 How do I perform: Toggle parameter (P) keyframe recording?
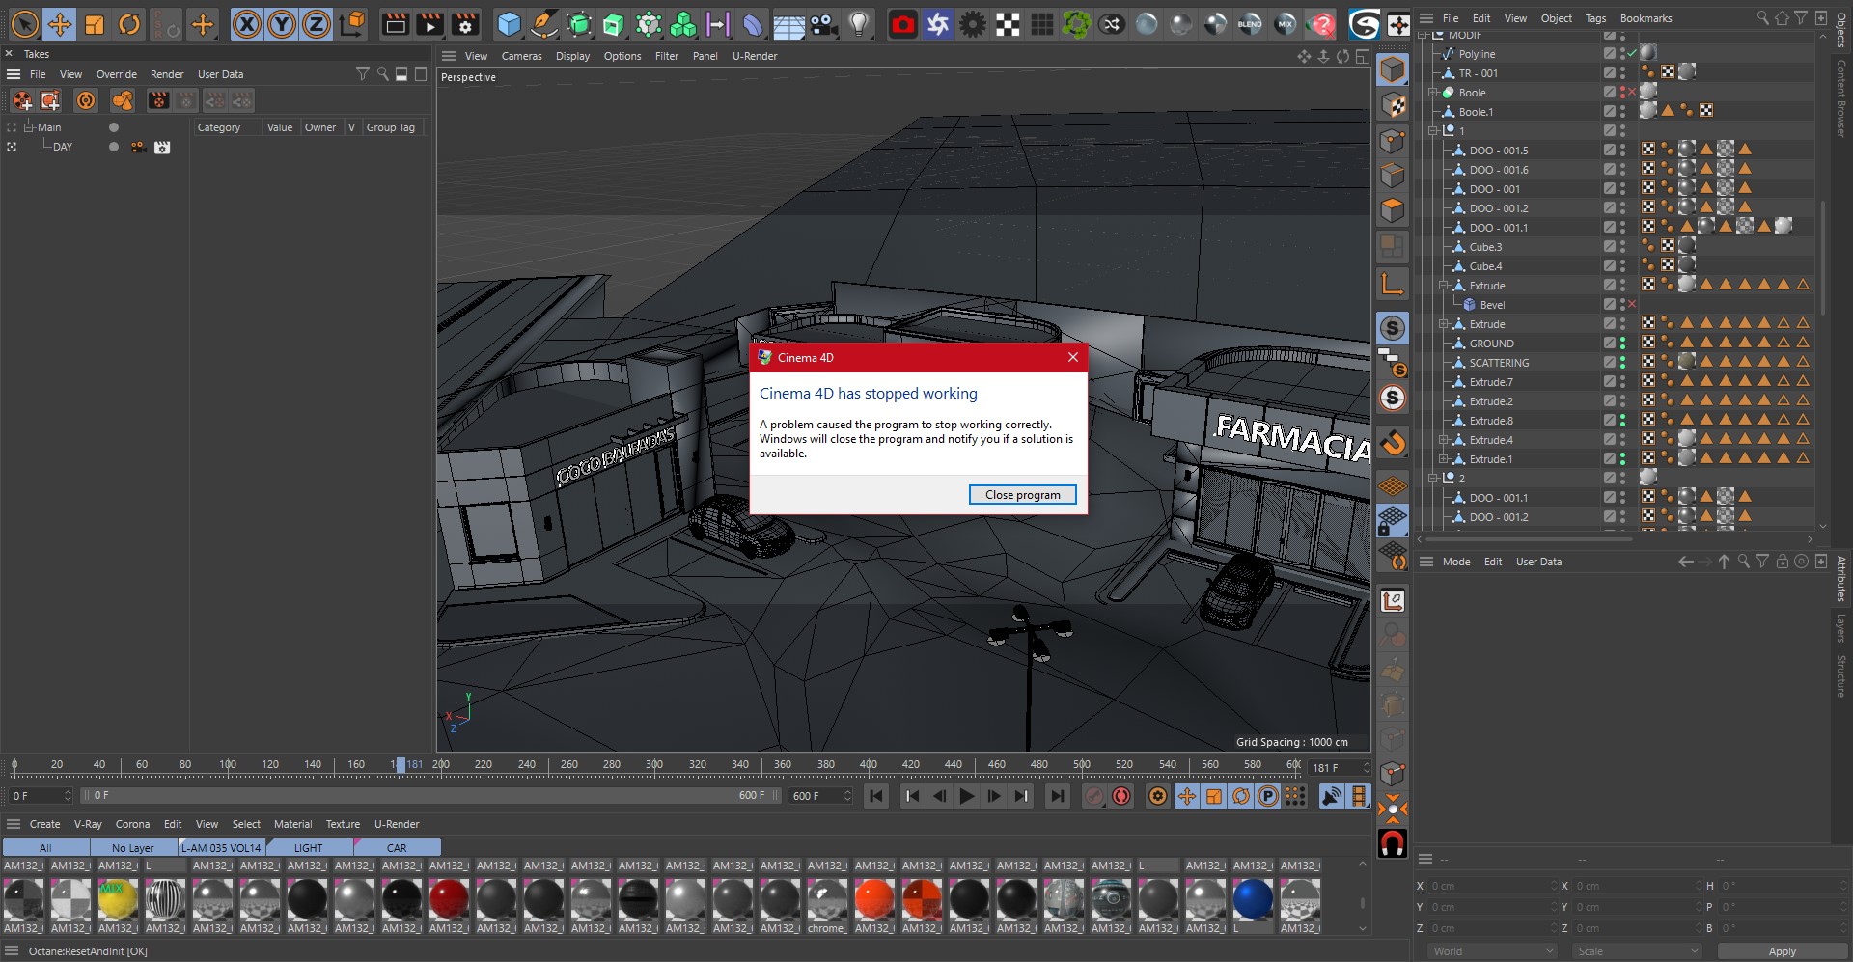pos(1268,796)
